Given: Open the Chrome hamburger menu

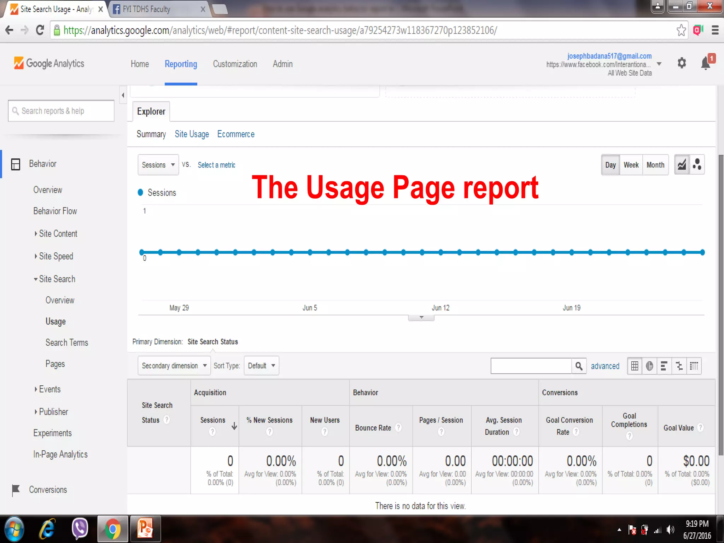Looking at the screenshot, I should pyautogui.click(x=715, y=30).
